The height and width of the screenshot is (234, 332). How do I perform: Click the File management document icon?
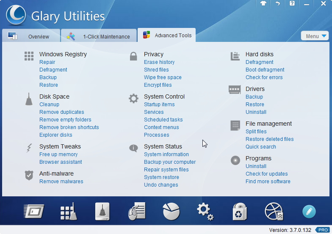235,125
